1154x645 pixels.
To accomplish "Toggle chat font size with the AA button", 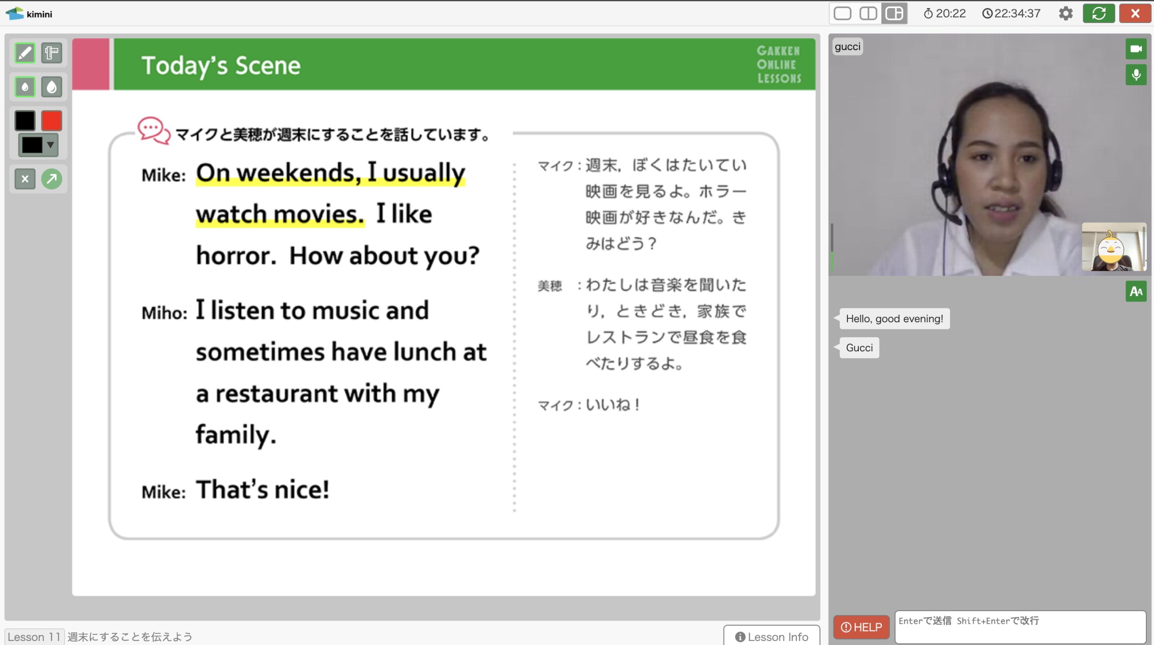I will click(1136, 292).
